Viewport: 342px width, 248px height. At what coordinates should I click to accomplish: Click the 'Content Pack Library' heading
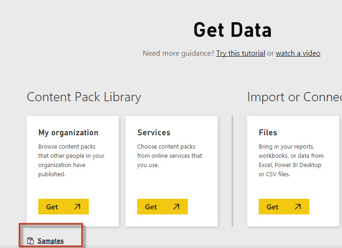84,97
